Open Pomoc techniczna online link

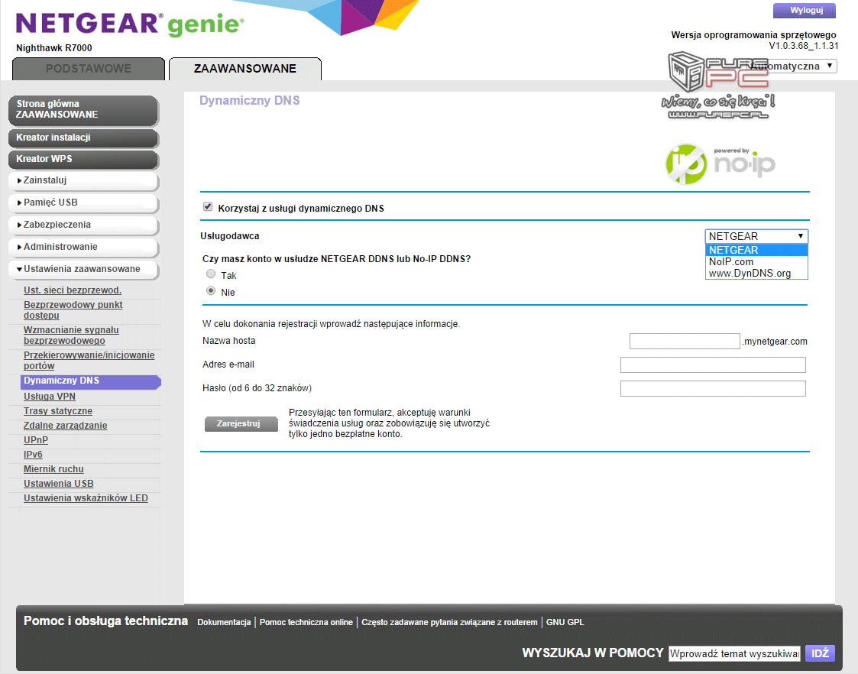pos(306,623)
